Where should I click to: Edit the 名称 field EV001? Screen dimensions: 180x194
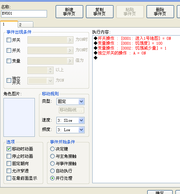[x=24, y=14]
